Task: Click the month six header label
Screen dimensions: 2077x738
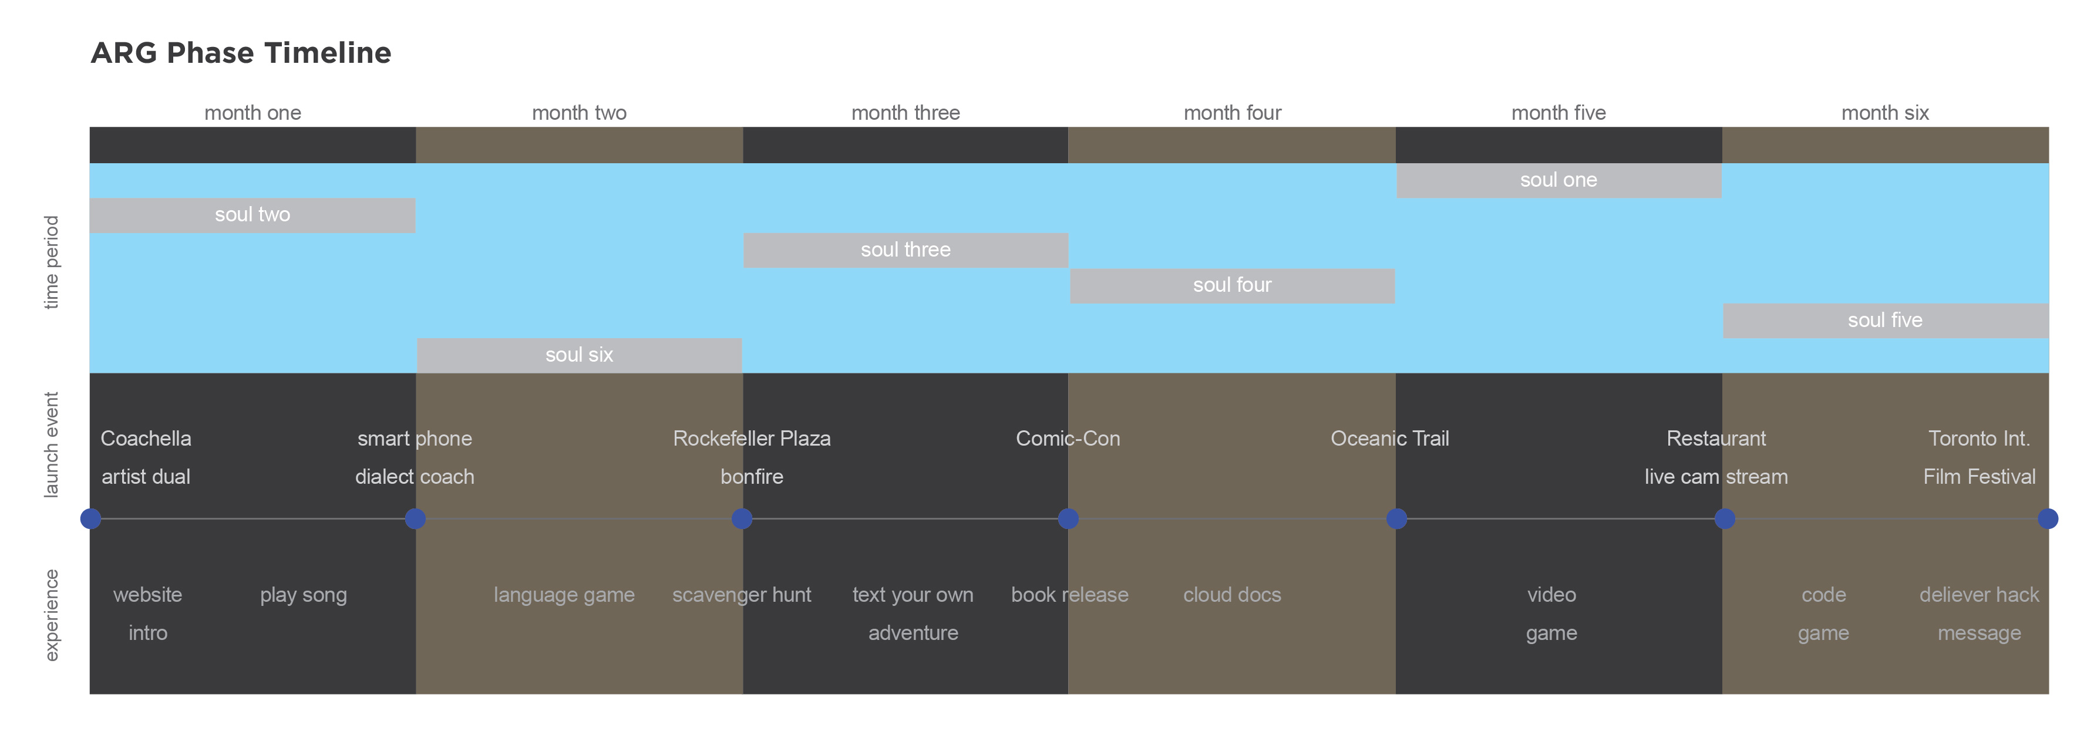Action: (x=1885, y=113)
